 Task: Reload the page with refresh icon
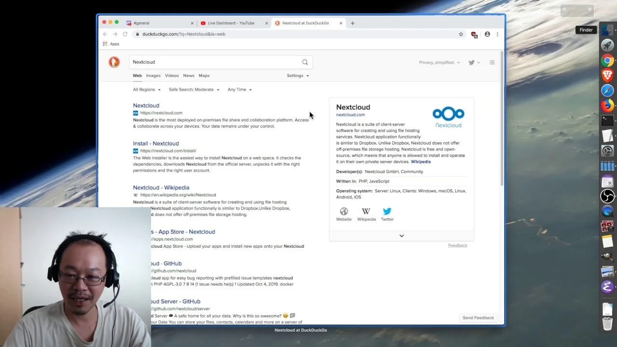pyautogui.click(x=125, y=34)
